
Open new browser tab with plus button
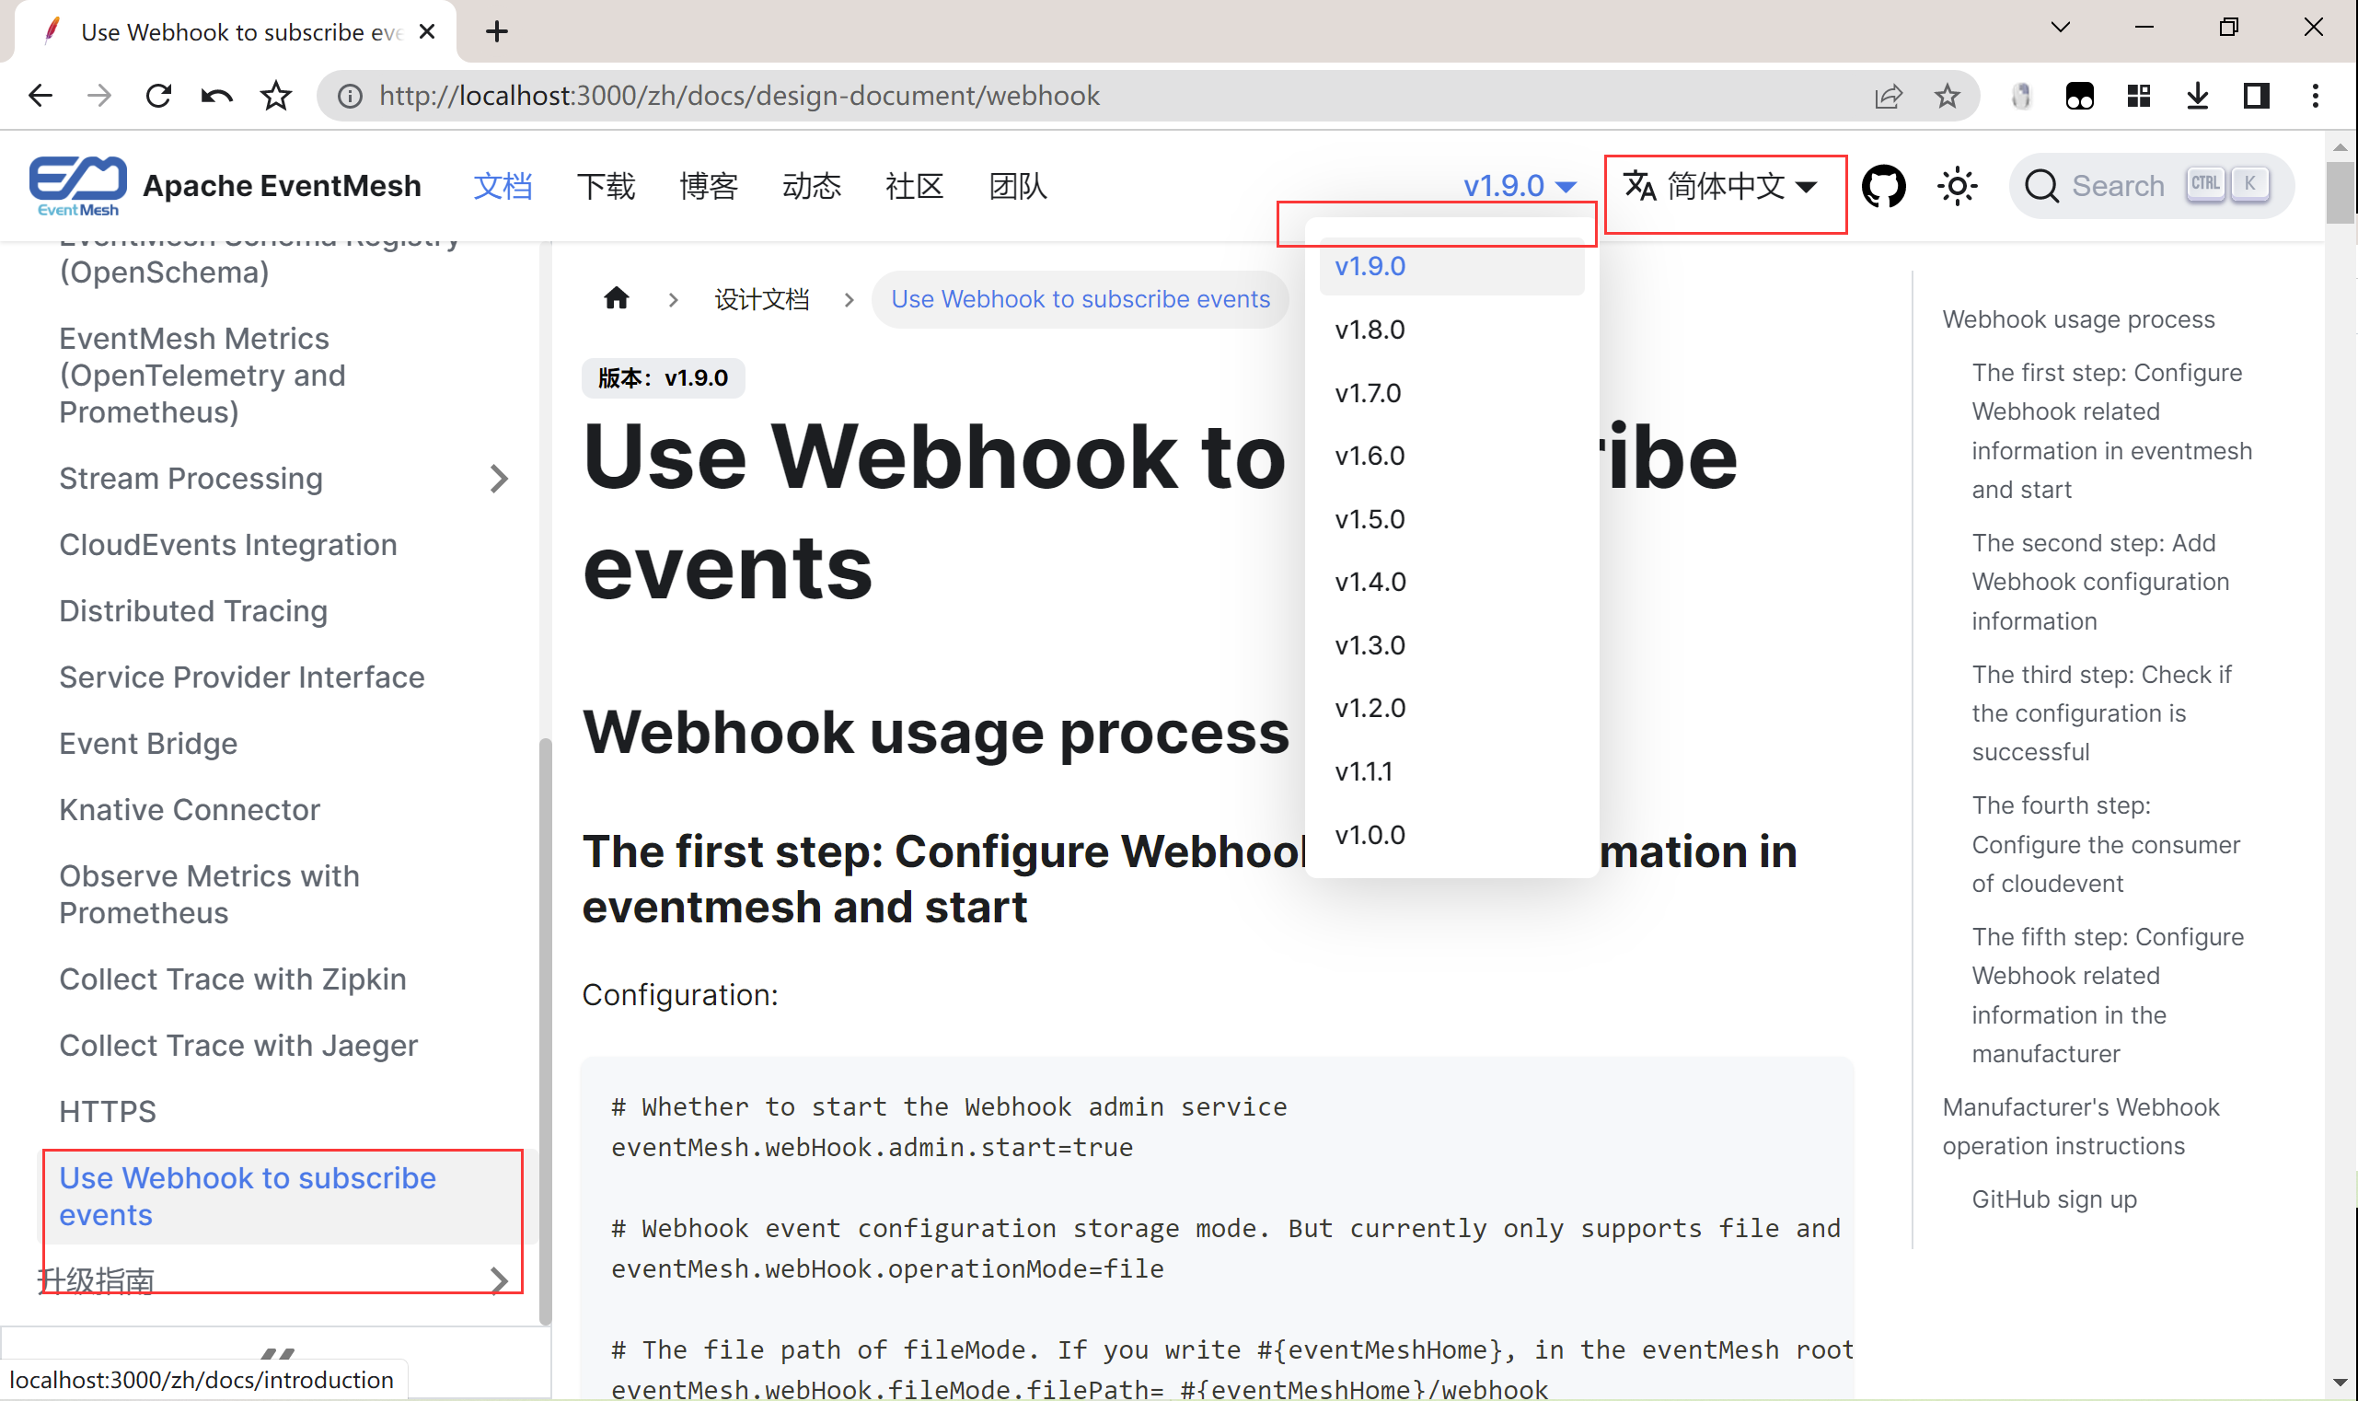496,31
